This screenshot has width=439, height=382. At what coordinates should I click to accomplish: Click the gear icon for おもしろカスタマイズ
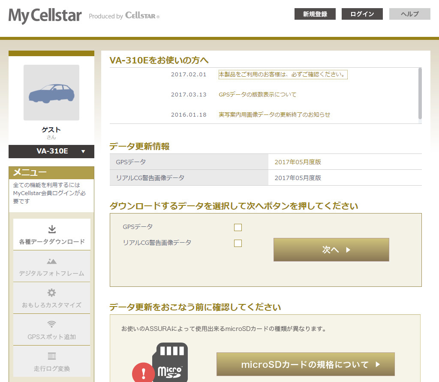coord(52,293)
